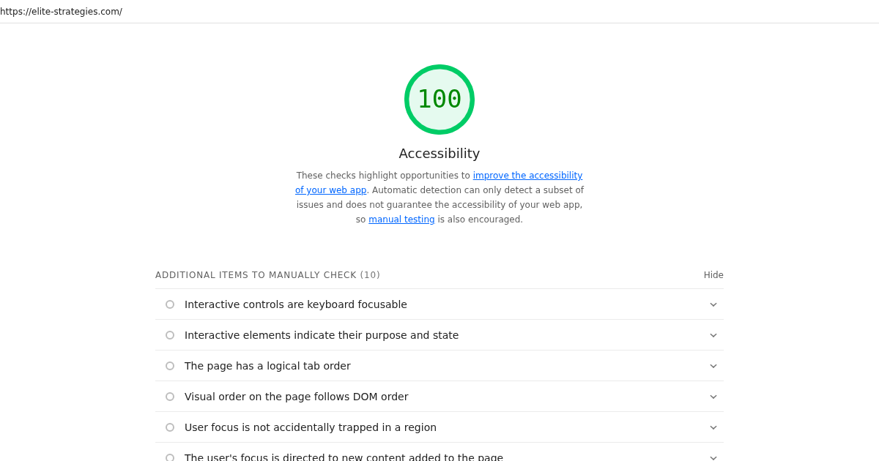Image resolution: width=879 pixels, height=461 pixels.
Task: Click the status circle for visual order check
Action: tap(169, 396)
